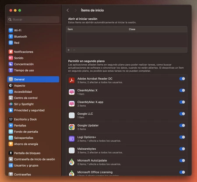Turn off Logi Options+ background toggle
Image resolution: width=197 pixels, height=182 pixels.
[x=182, y=137]
